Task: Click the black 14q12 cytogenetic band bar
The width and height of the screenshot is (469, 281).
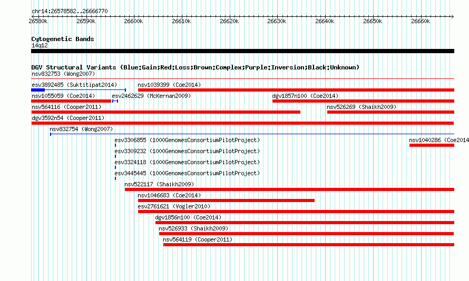Action: (x=242, y=51)
